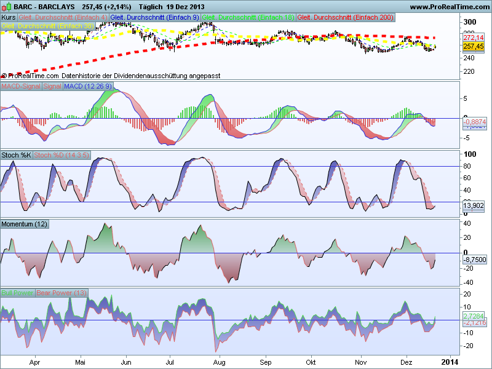Click the Täglich 19 Dez 2013 text
The width and height of the screenshot is (492, 369).
[x=172, y=7]
